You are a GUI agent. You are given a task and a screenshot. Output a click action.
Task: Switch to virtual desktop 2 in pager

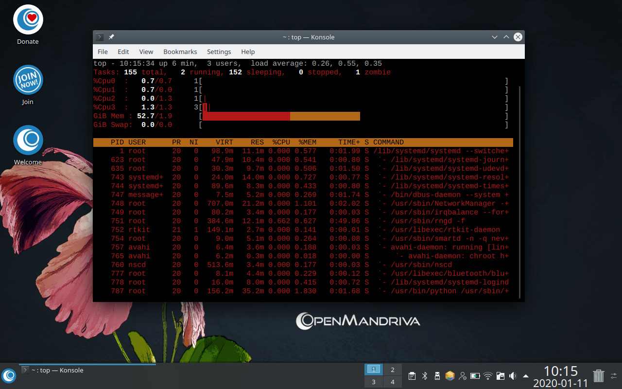[x=392, y=370]
